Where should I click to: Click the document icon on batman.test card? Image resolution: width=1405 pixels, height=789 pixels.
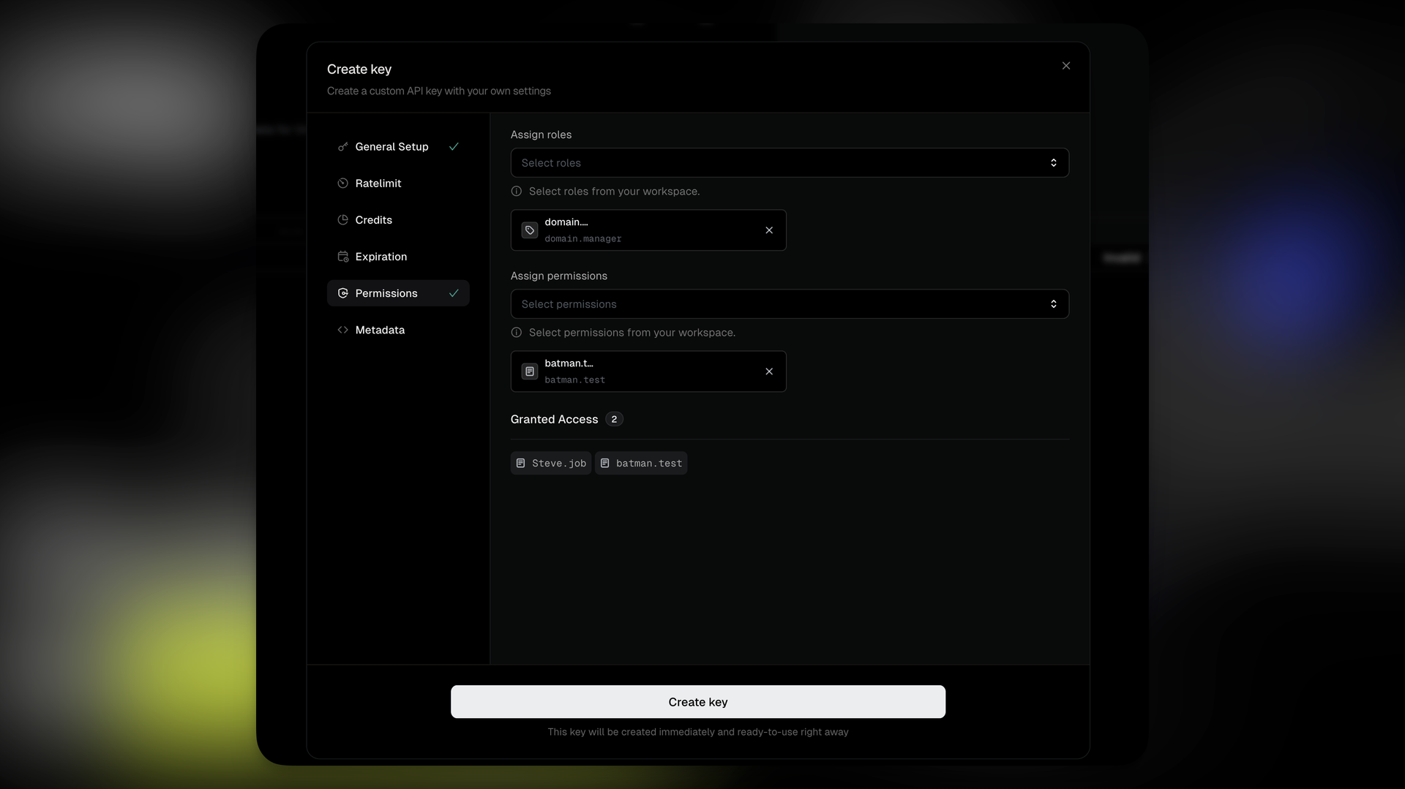pos(530,371)
